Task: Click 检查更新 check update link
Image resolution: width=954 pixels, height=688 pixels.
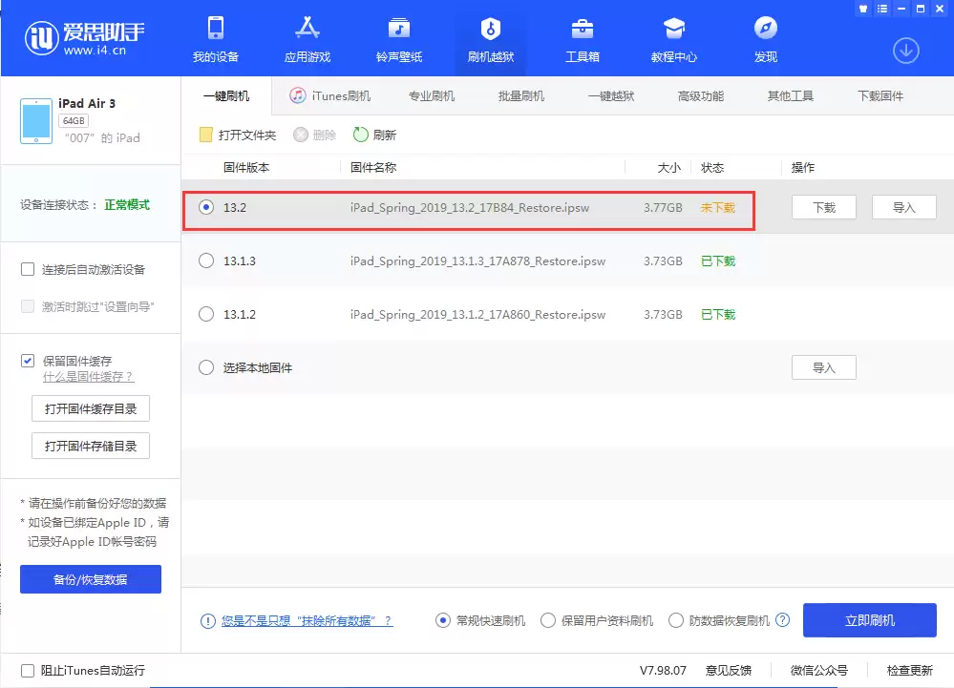Action: [909, 671]
